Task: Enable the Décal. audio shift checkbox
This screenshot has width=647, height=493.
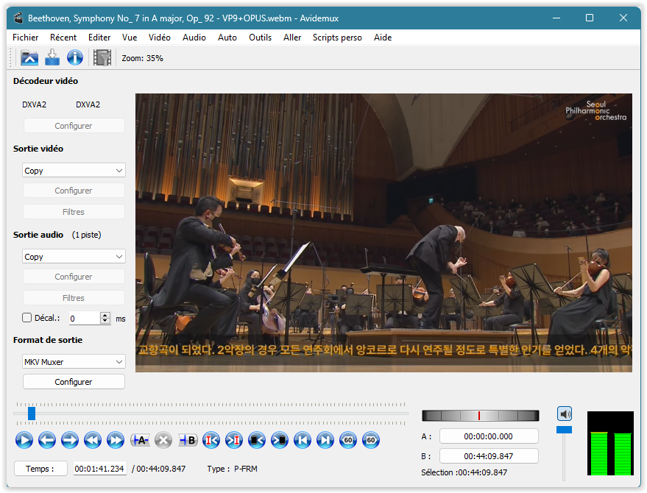Action: 27,318
